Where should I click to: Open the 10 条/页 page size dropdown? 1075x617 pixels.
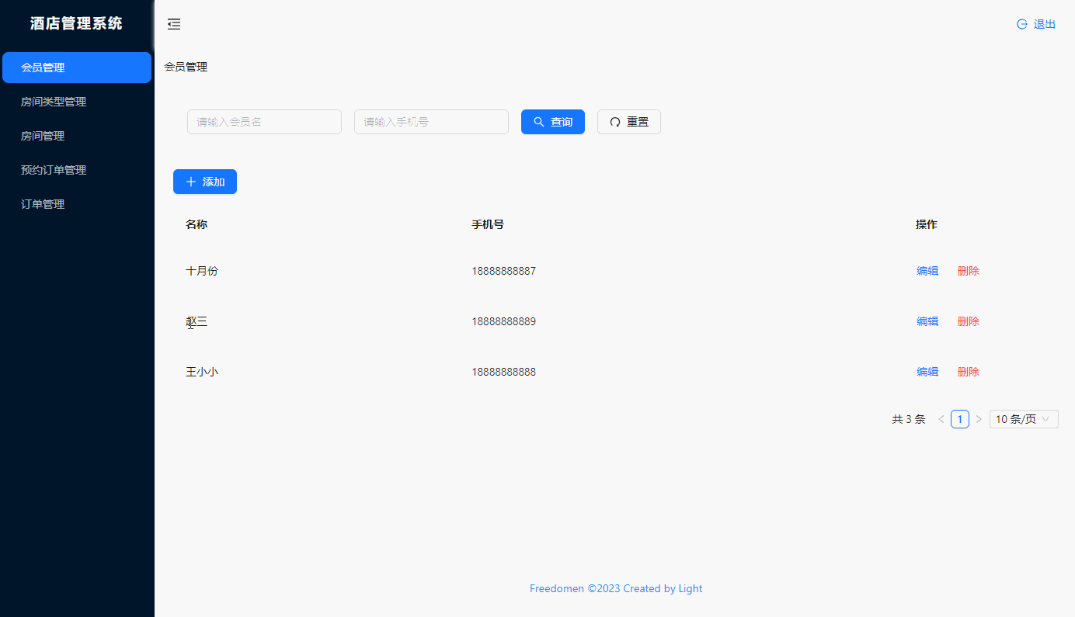(x=1024, y=419)
